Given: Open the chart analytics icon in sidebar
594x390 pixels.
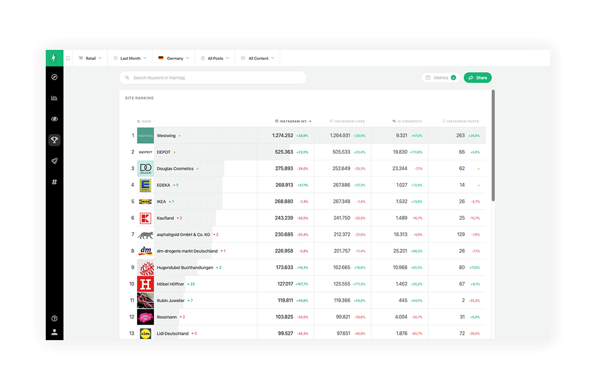Looking at the screenshot, I should pyautogui.click(x=54, y=98).
